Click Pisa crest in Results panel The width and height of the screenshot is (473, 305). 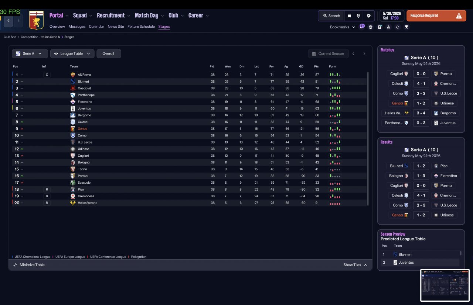pyautogui.click(x=436, y=166)
